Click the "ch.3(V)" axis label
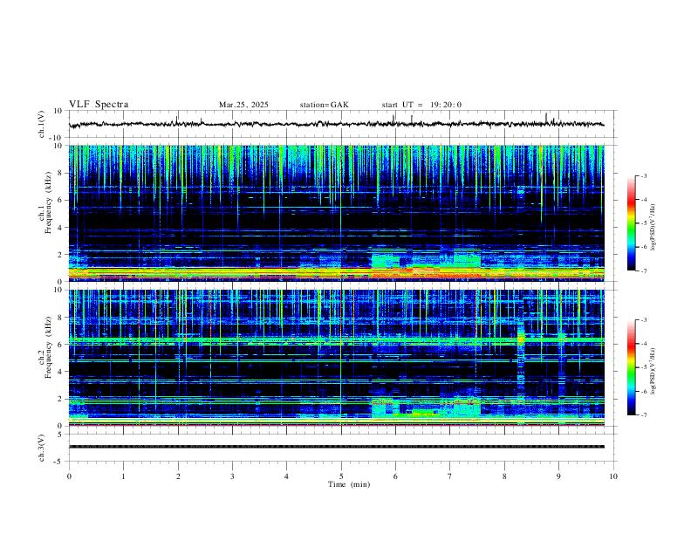 (x=42, y=448)
